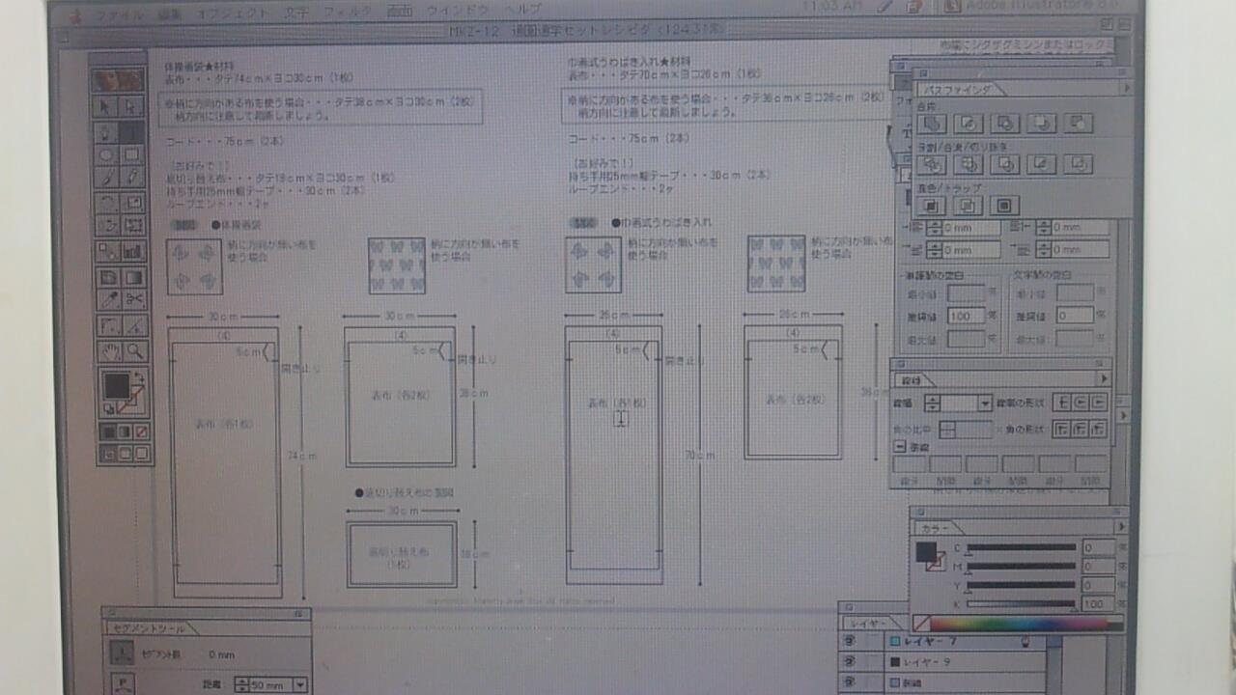The width and height of the screenshot is (1236, 695).
Task: Hide レイヤー 9 with its eye icon
Action: (852, 662)
